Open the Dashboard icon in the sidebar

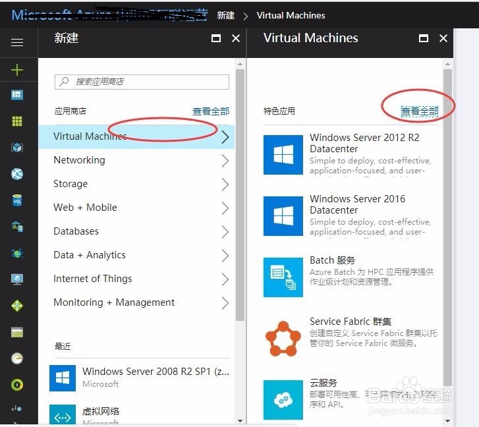coord(17,95)
